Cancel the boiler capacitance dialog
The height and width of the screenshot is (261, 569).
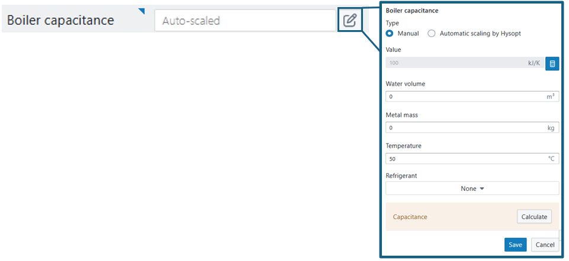(544, 244)
